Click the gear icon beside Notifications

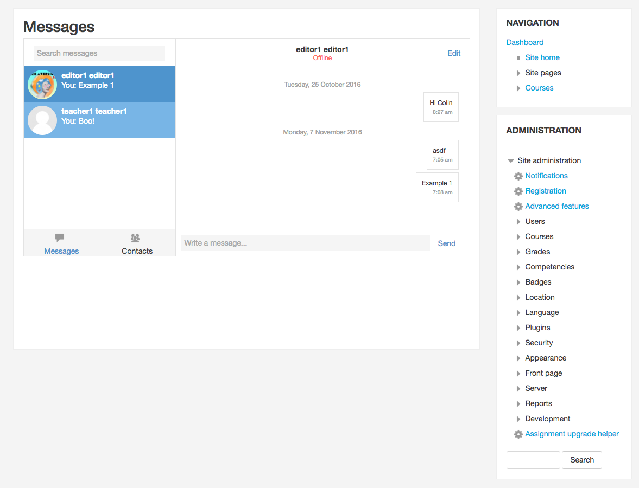pos(518,176)
